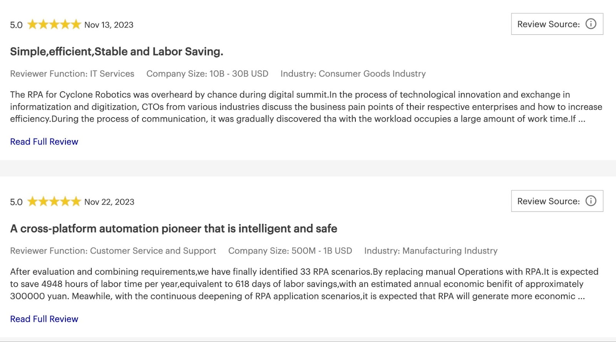Click info icon in second Review Source box
616x342 pixels.
(x=591, y=201)
